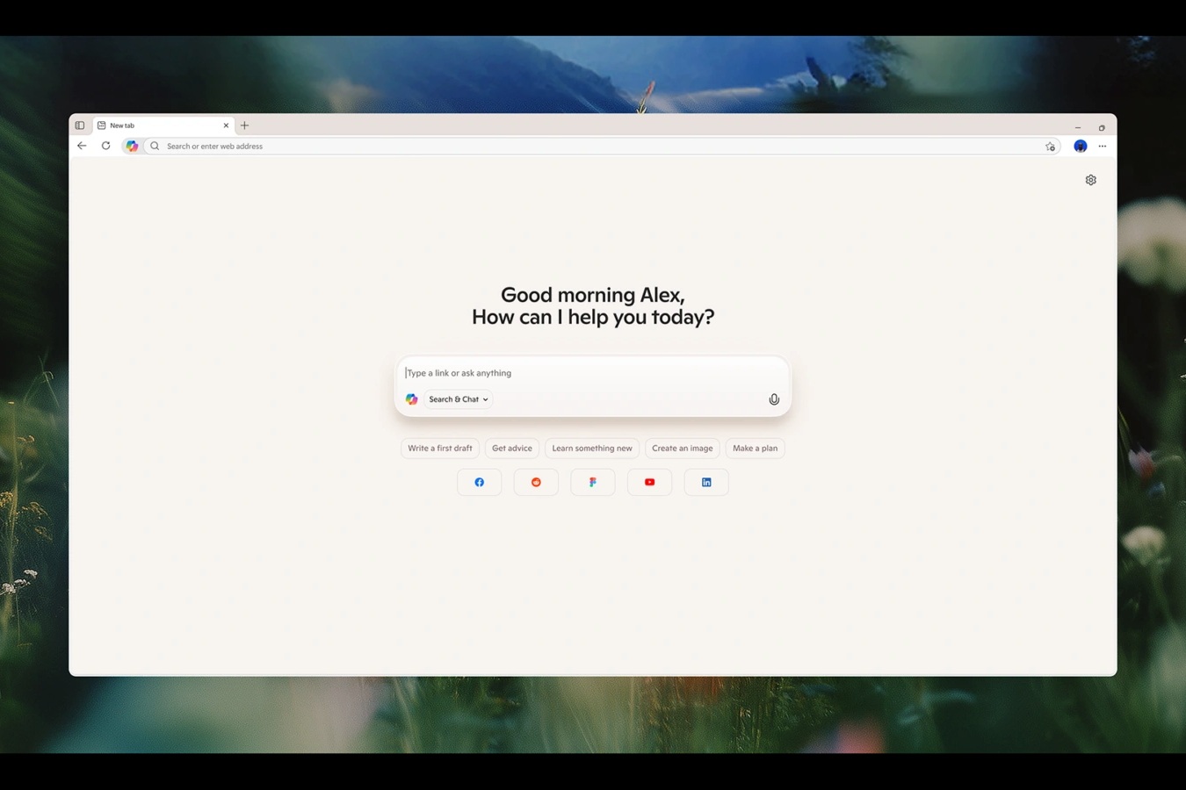Click the Type a link or ask anything box

pyautogui.click(x=593, y=373)
